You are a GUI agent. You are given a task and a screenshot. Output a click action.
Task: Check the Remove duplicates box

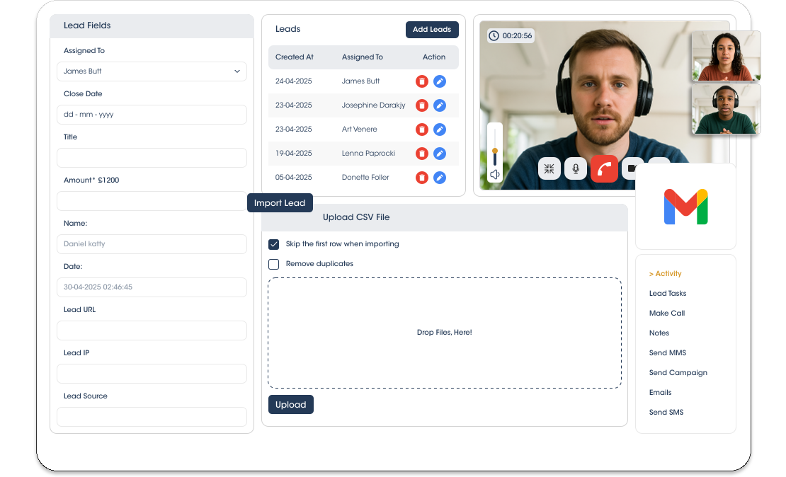coord(274,264)
